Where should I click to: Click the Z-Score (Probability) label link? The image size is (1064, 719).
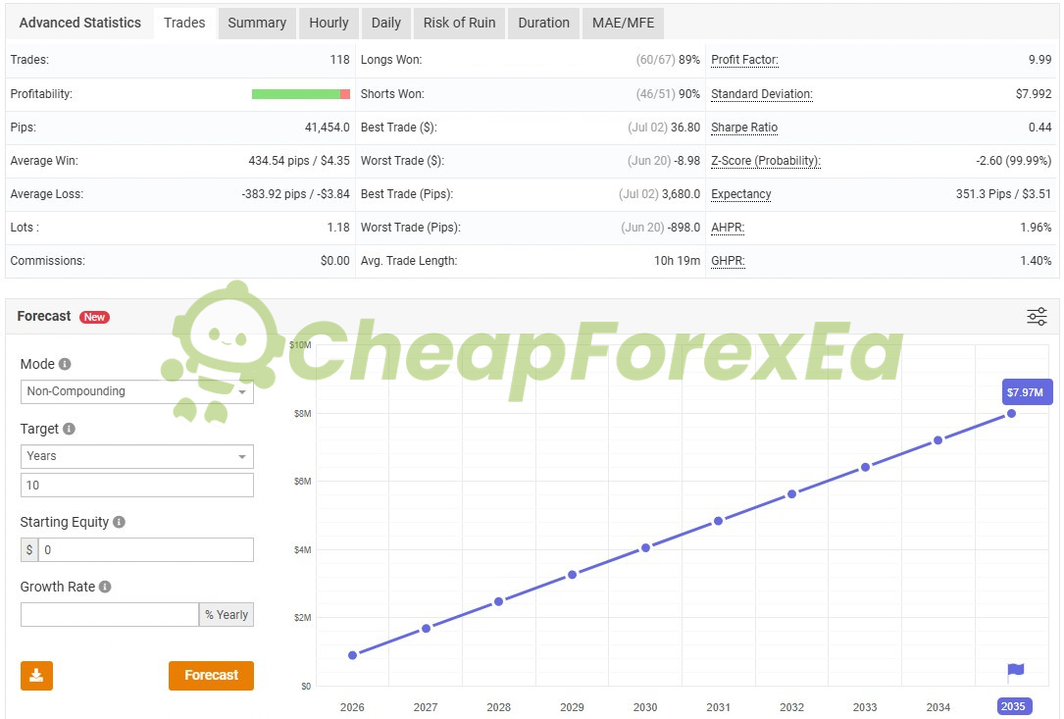766,161
